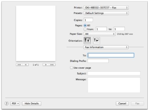
Task: Open the Fax Information panel dropdown
Action: tap(106, 47)
